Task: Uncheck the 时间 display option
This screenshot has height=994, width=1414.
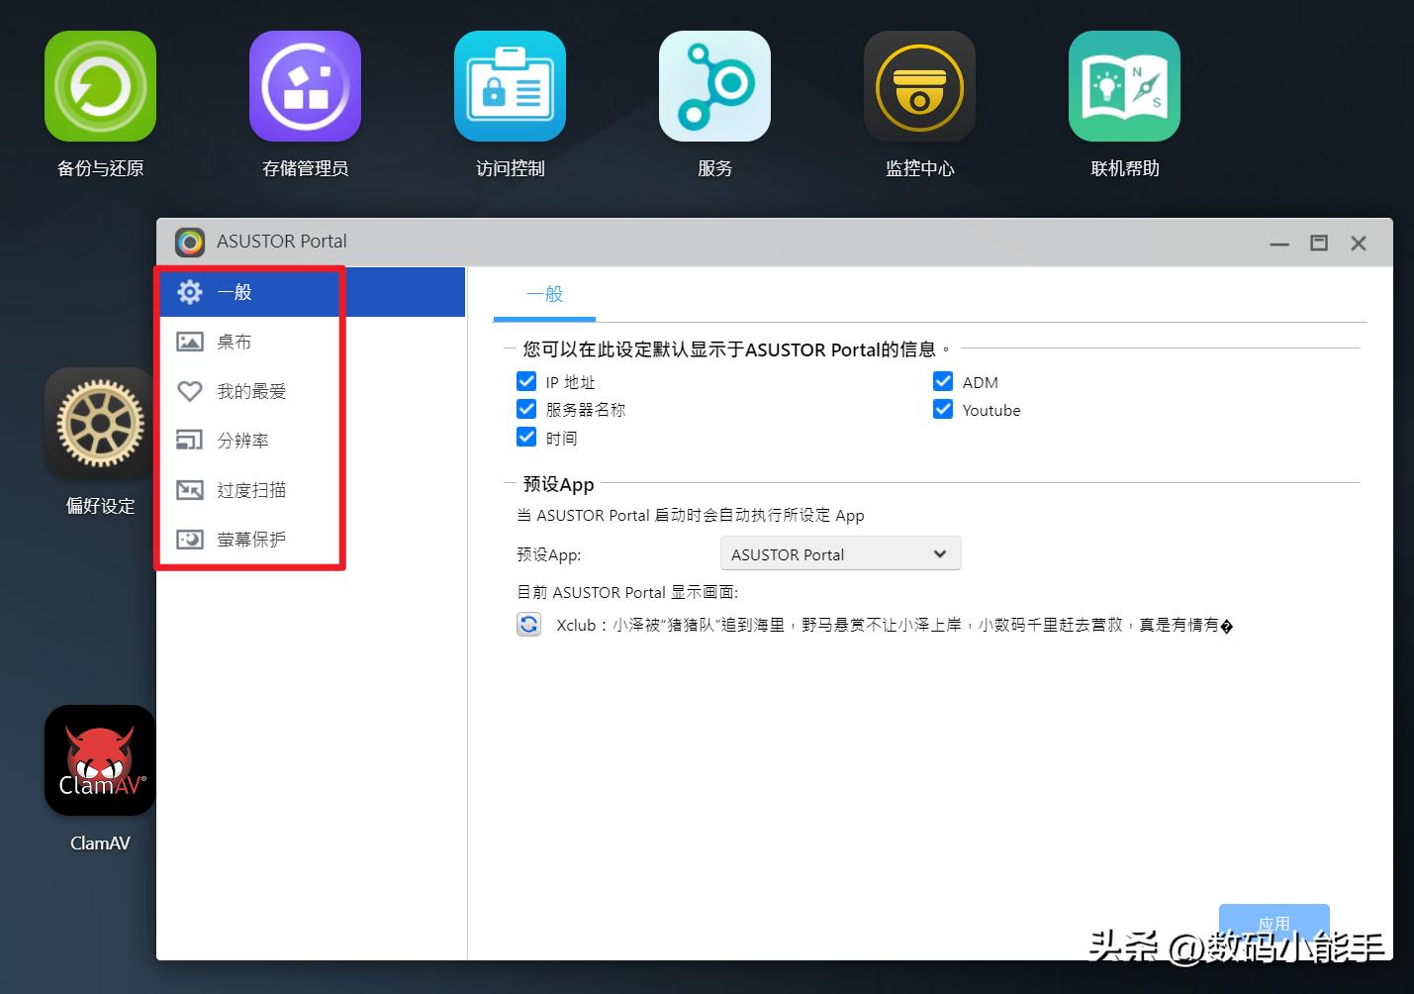Action: click(x=525, y=437)
